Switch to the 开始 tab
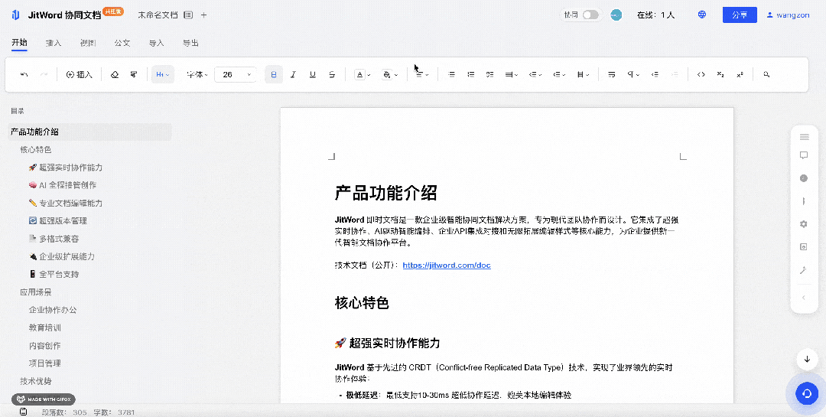Viewport: 826px width, 417px height. [x=19, y=43]
